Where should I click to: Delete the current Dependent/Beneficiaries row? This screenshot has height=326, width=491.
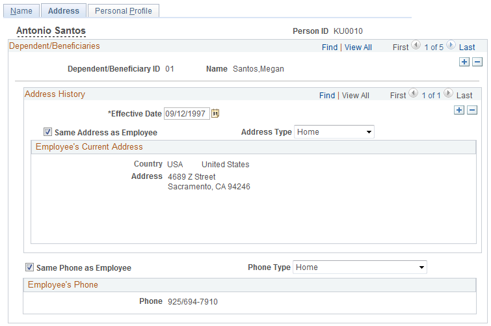(x=477, y=62)
